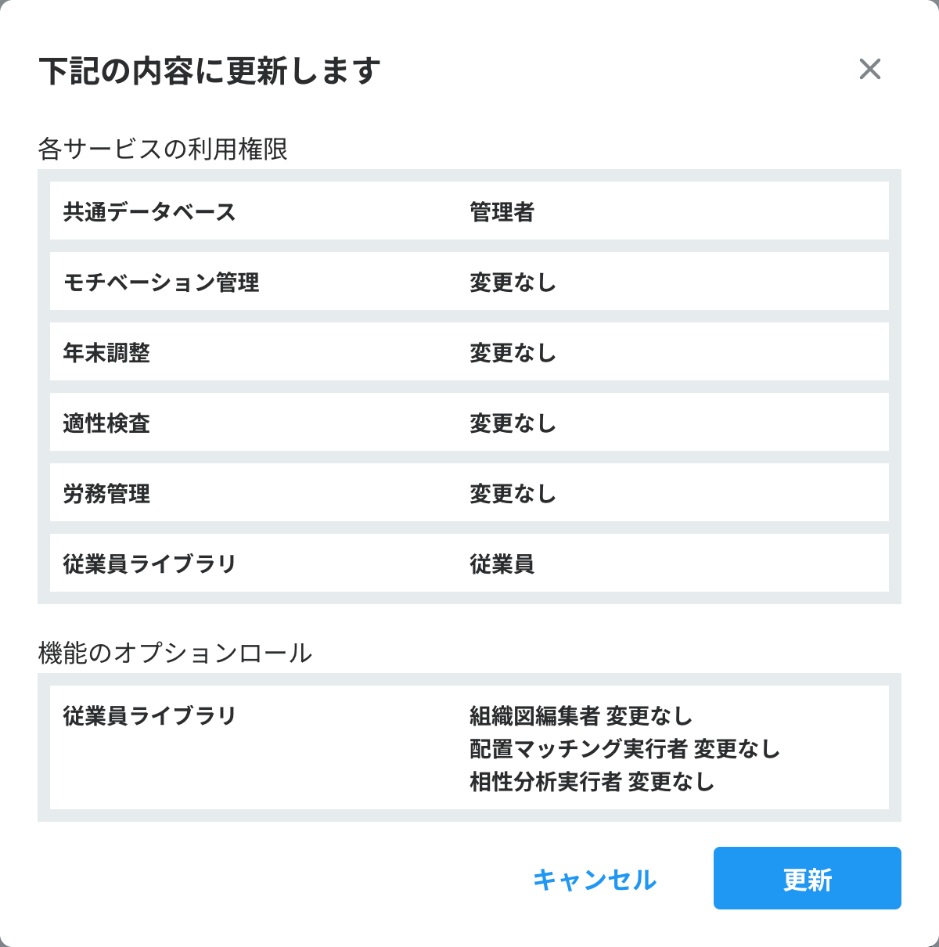Click the 更新 button

click(807, 878)
